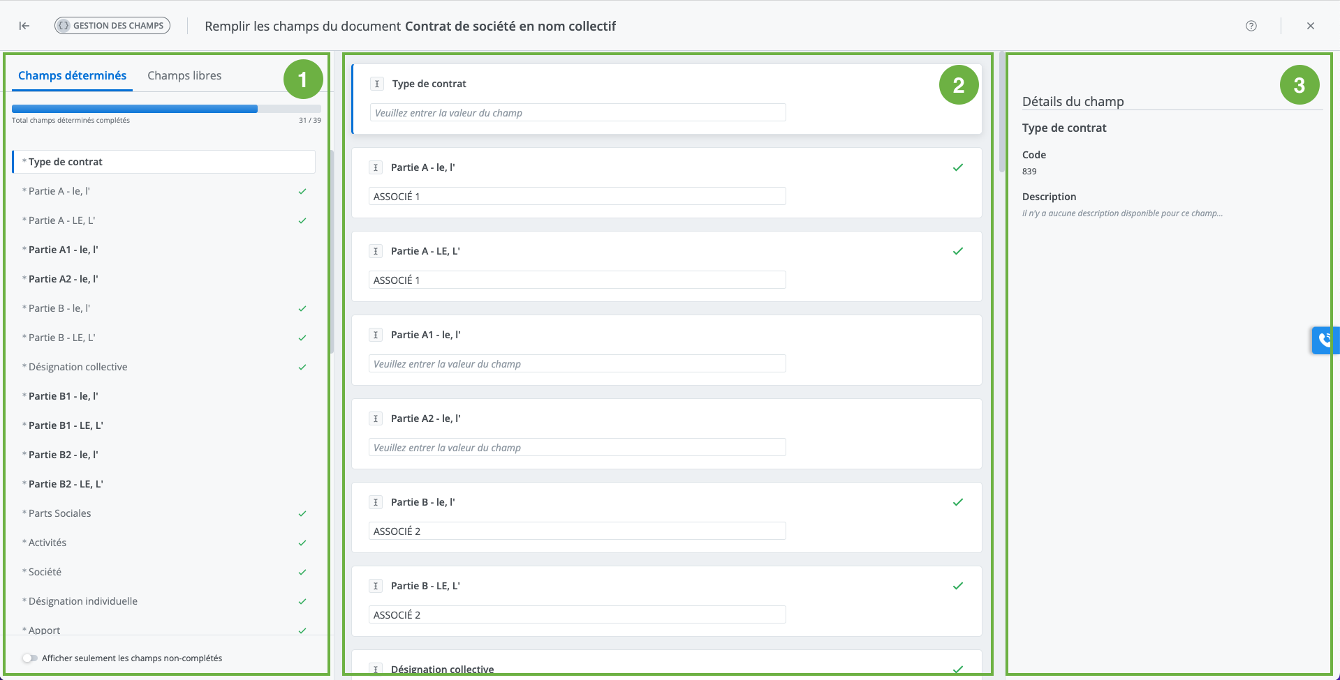The height and width of the screenshot is (680, 1340).
Task: Focus the Partie A1 - le, l' input field
Action: [577, 364]
